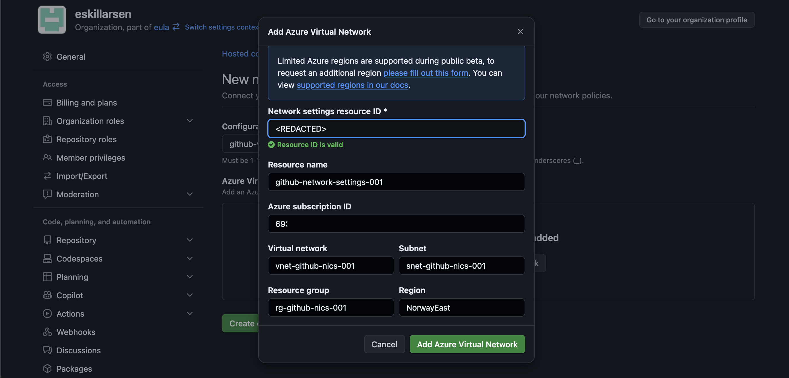Click the Import/Export arrows icon
This screenshot has width=789, height=378.
[47, 176]
